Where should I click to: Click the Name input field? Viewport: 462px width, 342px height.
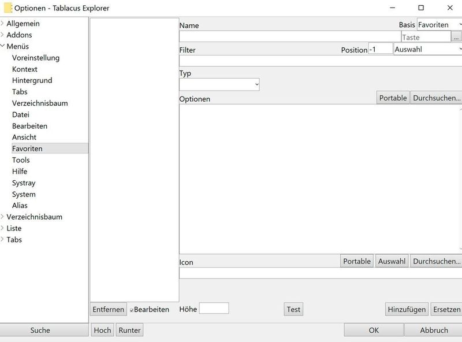(x=290, y=36)
